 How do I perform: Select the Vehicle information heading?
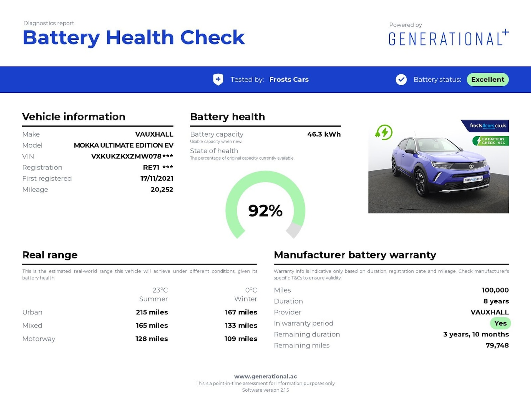[x=74, y=117]
